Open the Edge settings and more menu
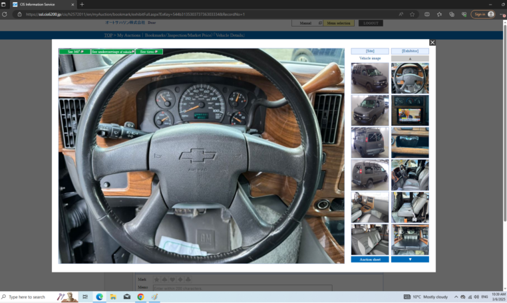This screenshot has height=303, width=507. coord(503,14)
